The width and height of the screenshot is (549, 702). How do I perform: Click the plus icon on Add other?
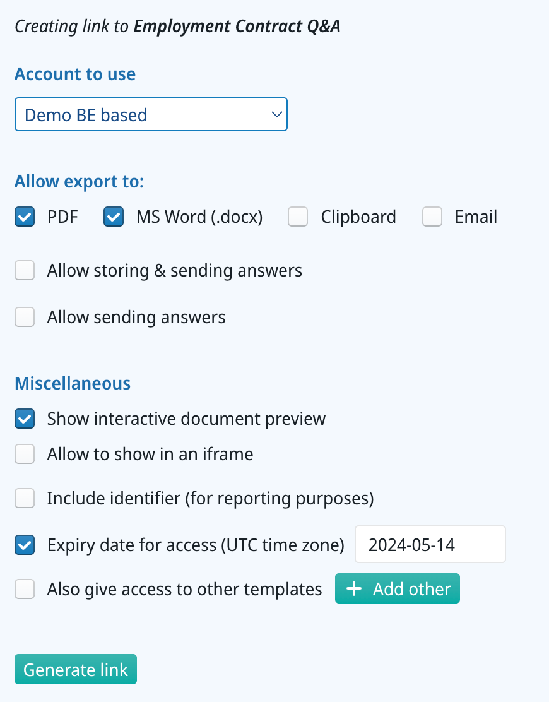click(355, 589)
